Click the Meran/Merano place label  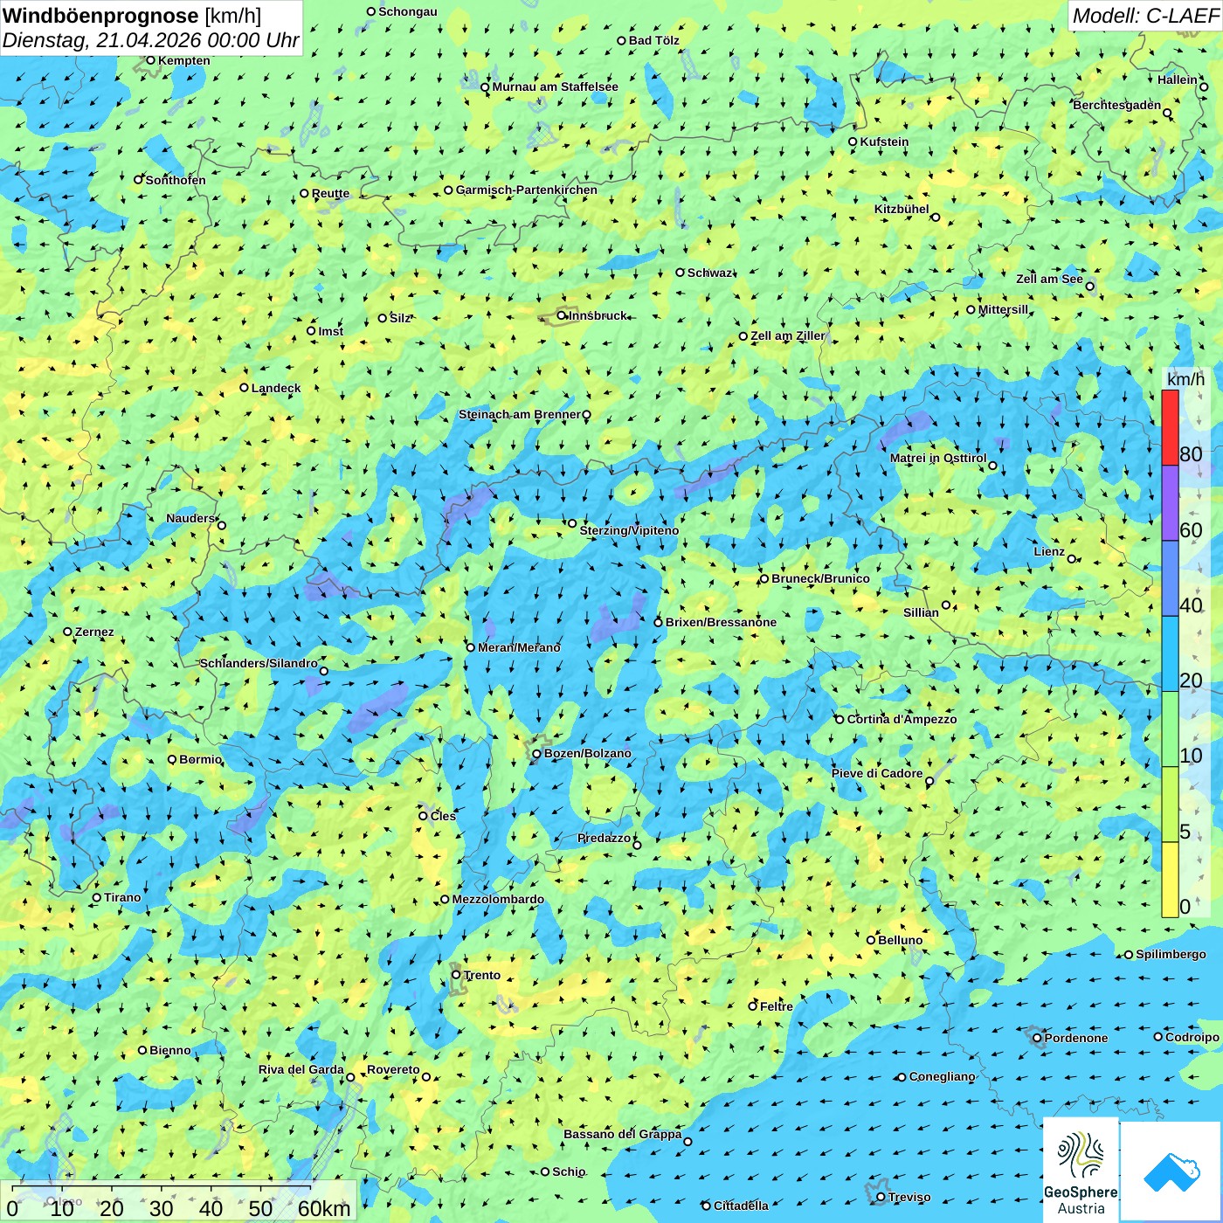pos(519,647)
